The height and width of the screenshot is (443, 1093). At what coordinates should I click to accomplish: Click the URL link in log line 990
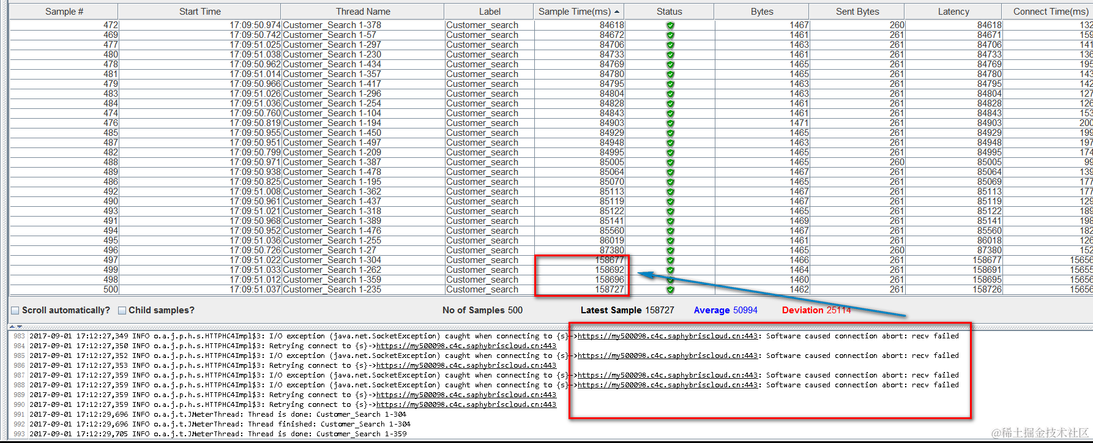click(466, 404)
